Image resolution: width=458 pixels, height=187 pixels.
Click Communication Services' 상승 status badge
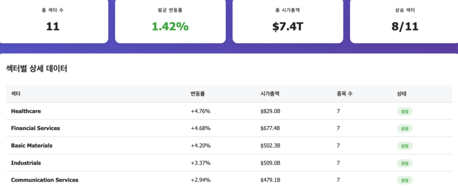click(x=404, y=180)
